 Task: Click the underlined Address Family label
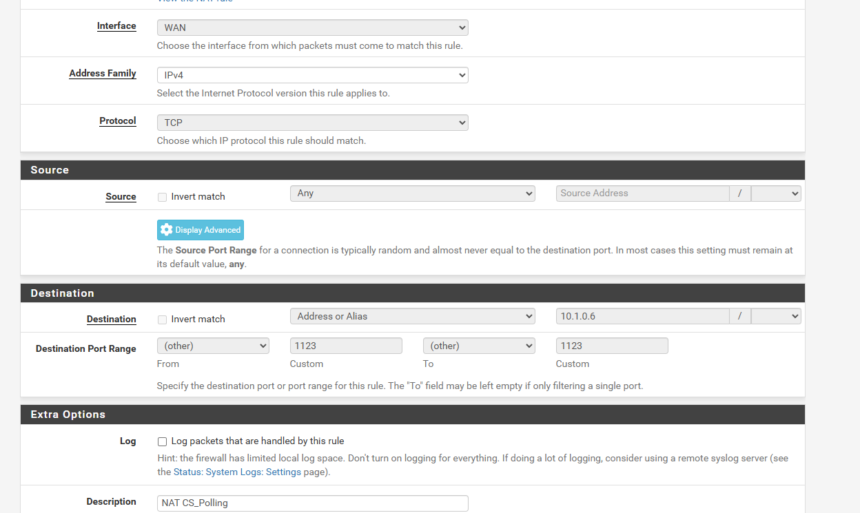click(x=103, y=74)
